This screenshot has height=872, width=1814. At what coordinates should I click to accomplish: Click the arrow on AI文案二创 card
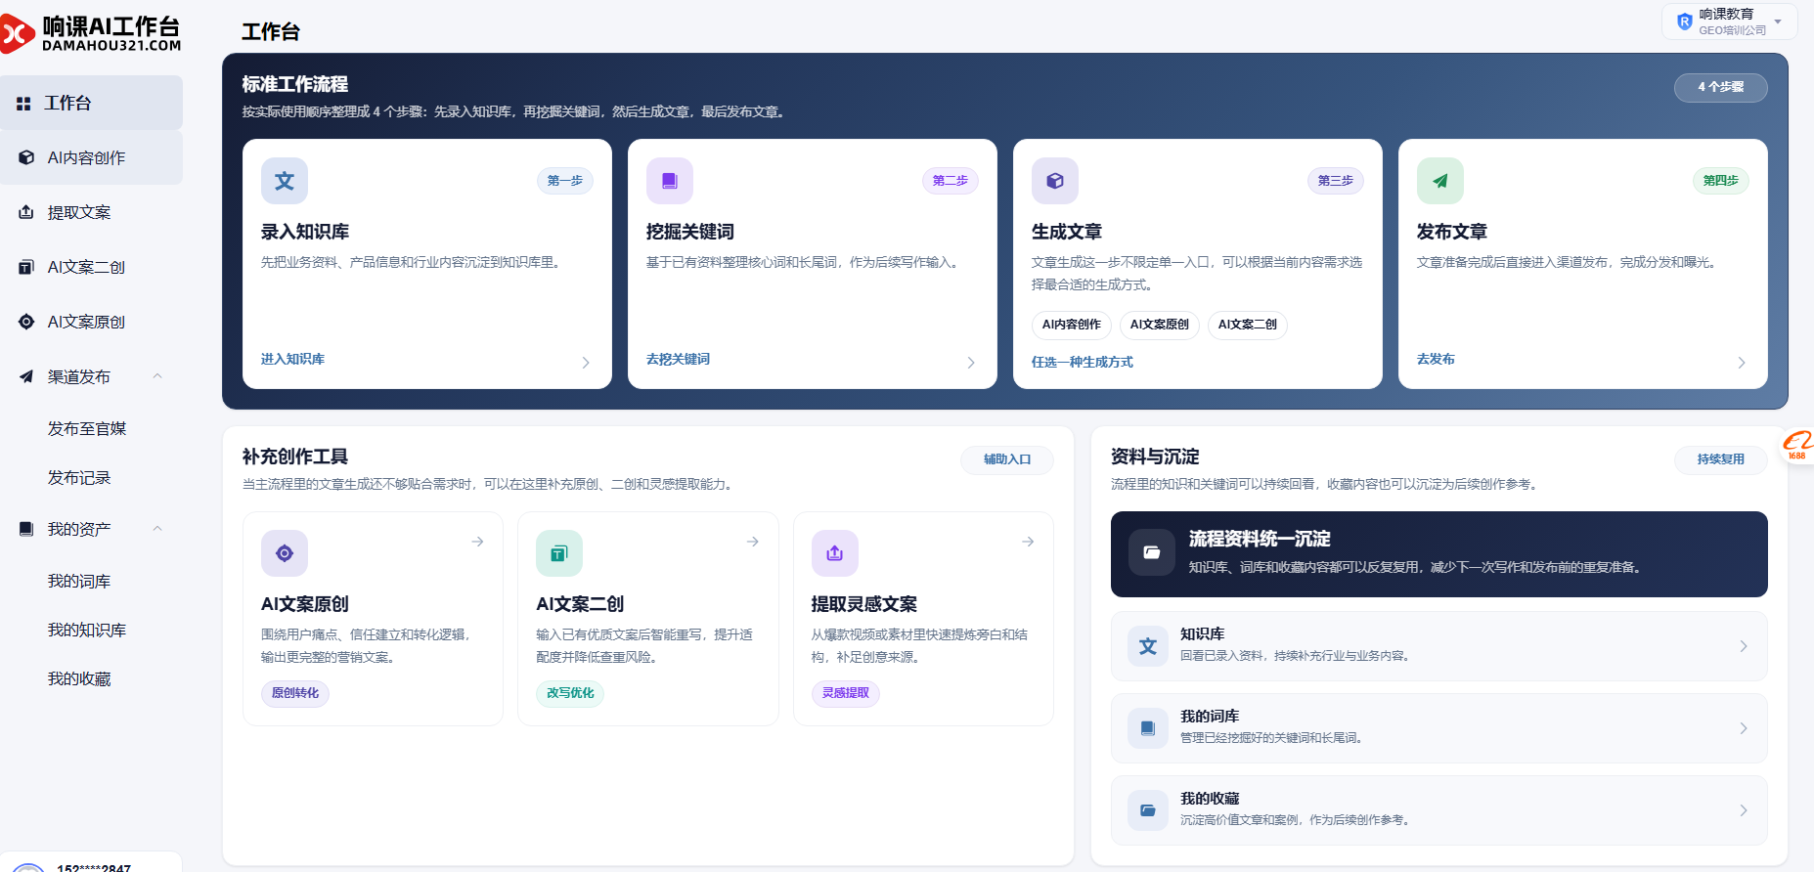[x=753, y=542]
